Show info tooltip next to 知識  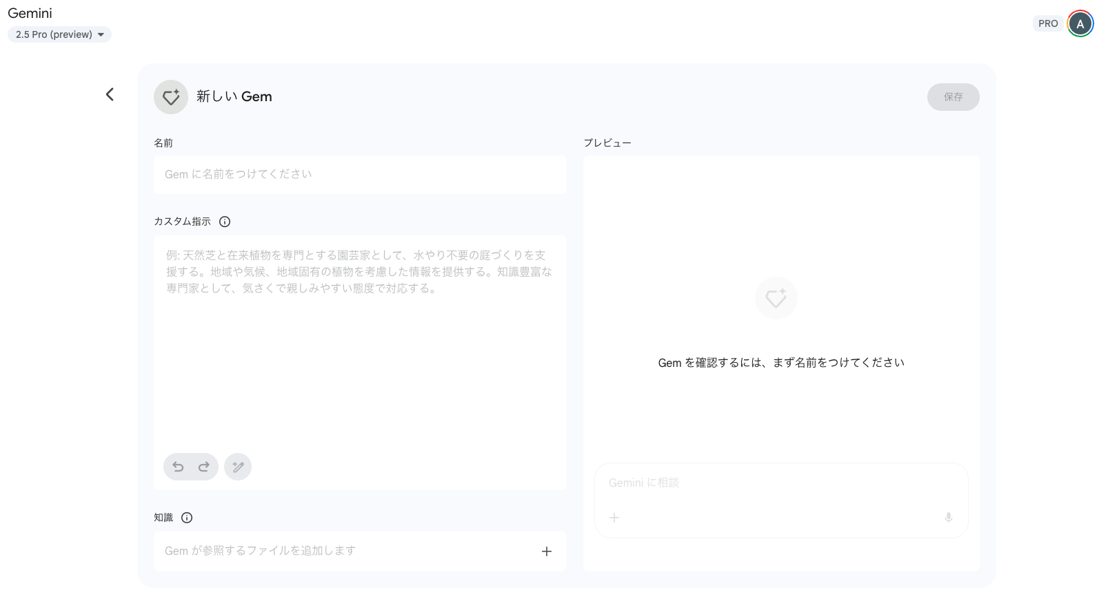187,518
